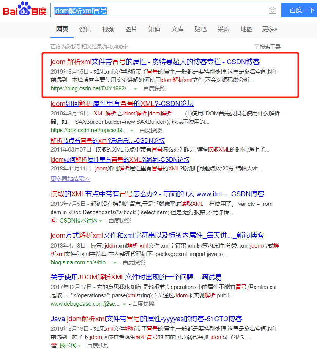Click the red CSDN技术社区 site icon
The image size is (317, 352).
point(54,220)
